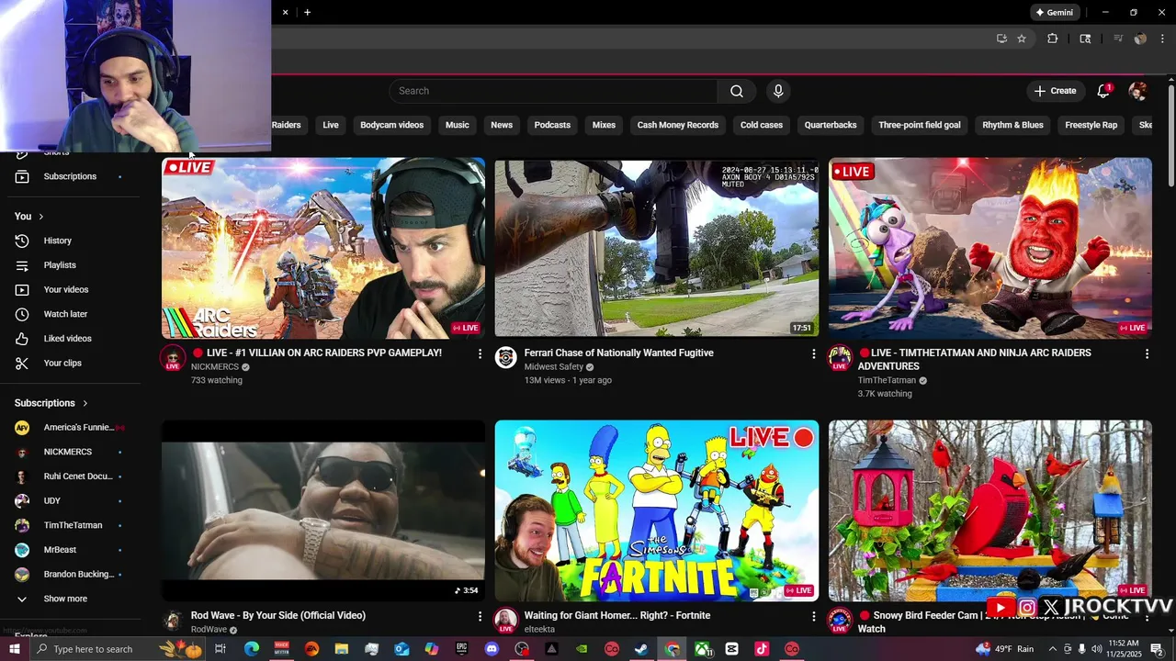Image resolution: width=1176 pixels, height=661 pixels.
Task: Open Steam from the taskbar
Action: (641, 649)
